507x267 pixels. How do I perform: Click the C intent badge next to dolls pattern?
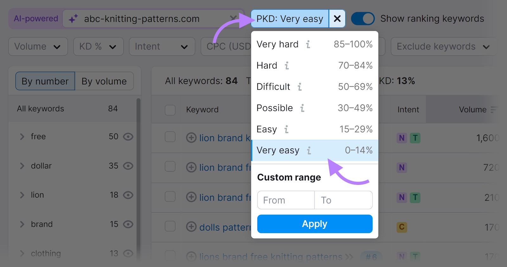point(402,227)
